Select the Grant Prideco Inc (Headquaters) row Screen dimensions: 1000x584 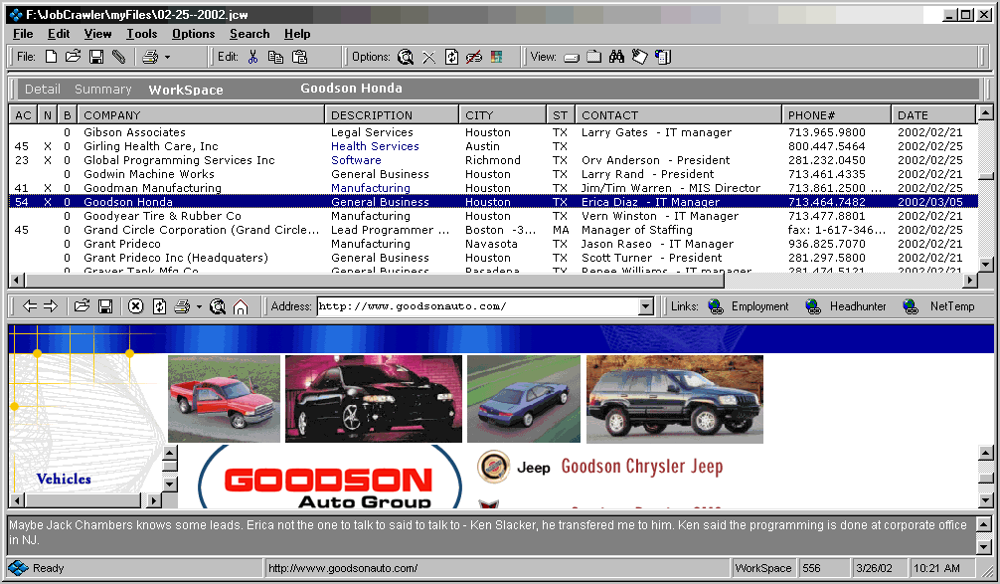click(x=492, y=258)
